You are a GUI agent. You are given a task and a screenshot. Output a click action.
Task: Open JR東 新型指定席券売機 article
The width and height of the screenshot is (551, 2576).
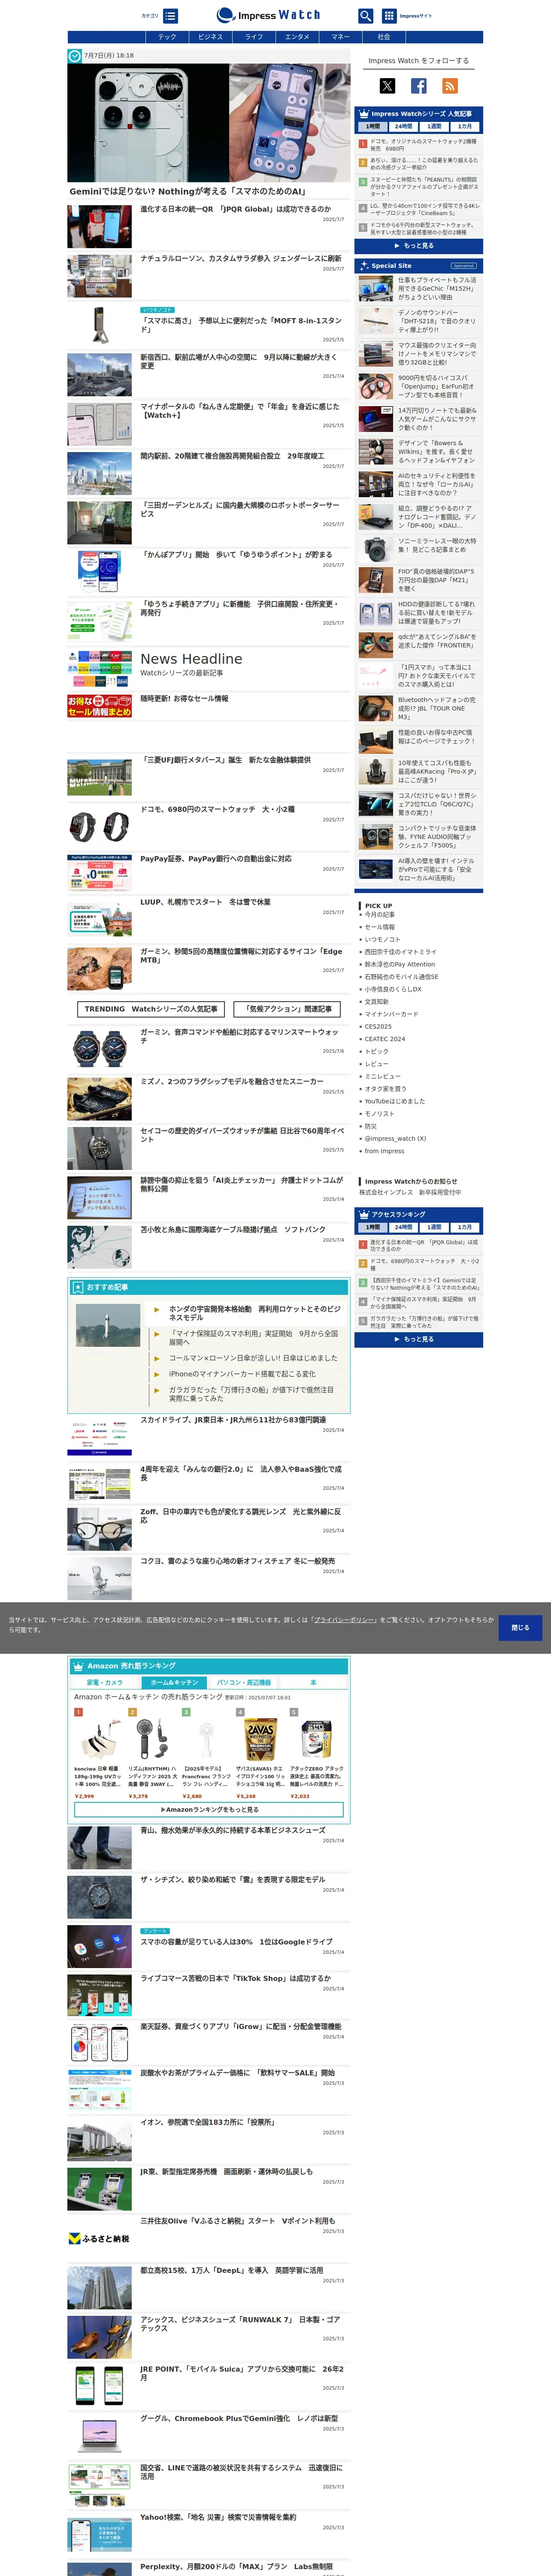pyautogui.click(x=226, y=2172)
